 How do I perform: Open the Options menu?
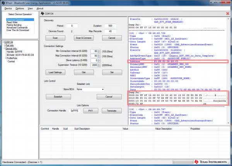click(20, 8)
